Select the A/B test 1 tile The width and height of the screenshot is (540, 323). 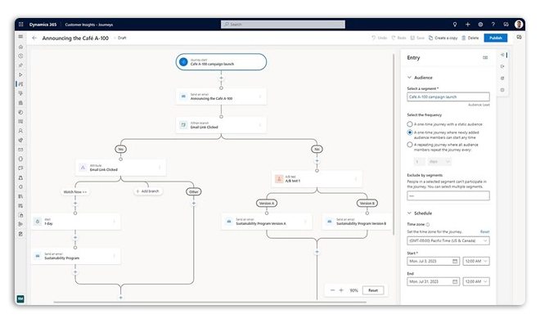[x=317, y=179]
